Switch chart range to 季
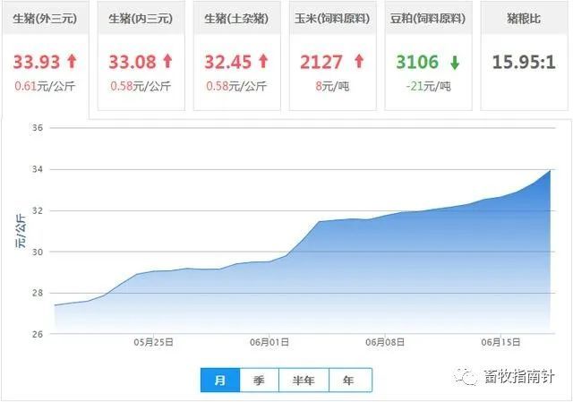This screenshot has width=573, height=402. coord(259,381)
